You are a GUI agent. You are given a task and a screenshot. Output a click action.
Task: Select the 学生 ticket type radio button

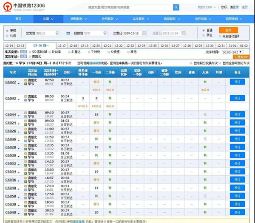(x=204, y=36)
